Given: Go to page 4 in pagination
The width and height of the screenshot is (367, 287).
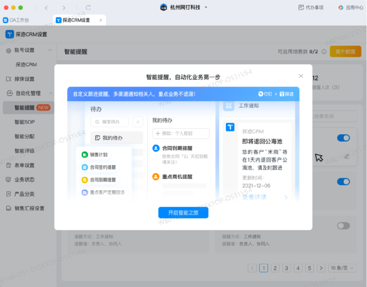Looking at the screenshot, I should (298, 268).
